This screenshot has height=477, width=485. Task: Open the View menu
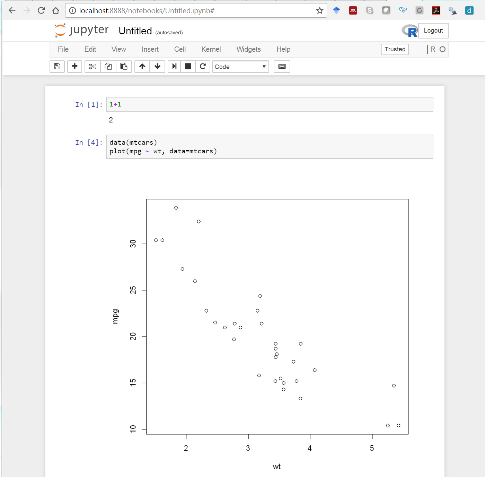pyautogui.click(x=119, y=49)
